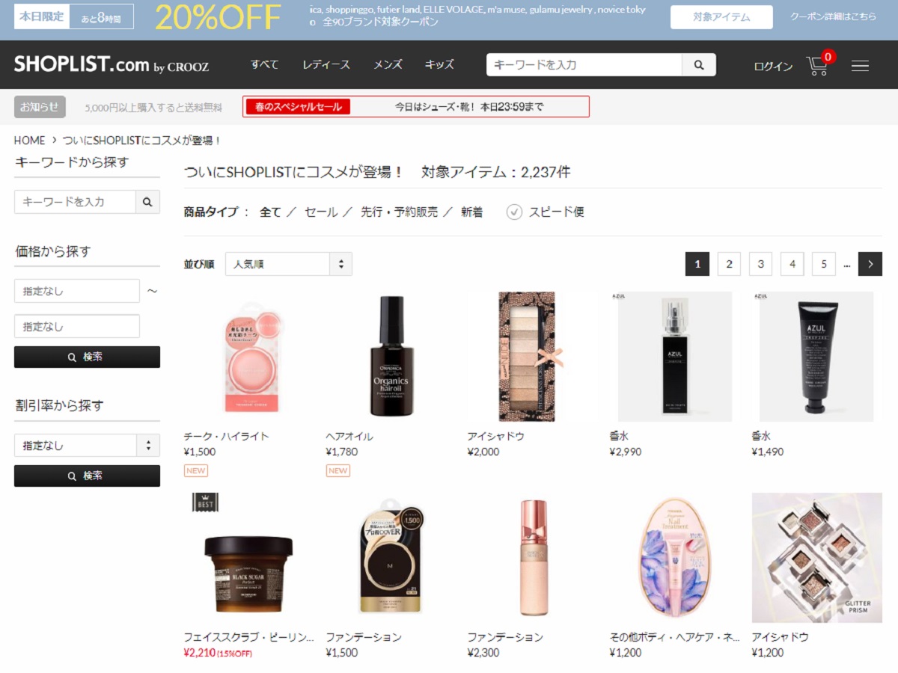The image size is (898, 673).
Task: Open the Black Sugar face scrub thumbnail
Action: (x=249, y=558)
